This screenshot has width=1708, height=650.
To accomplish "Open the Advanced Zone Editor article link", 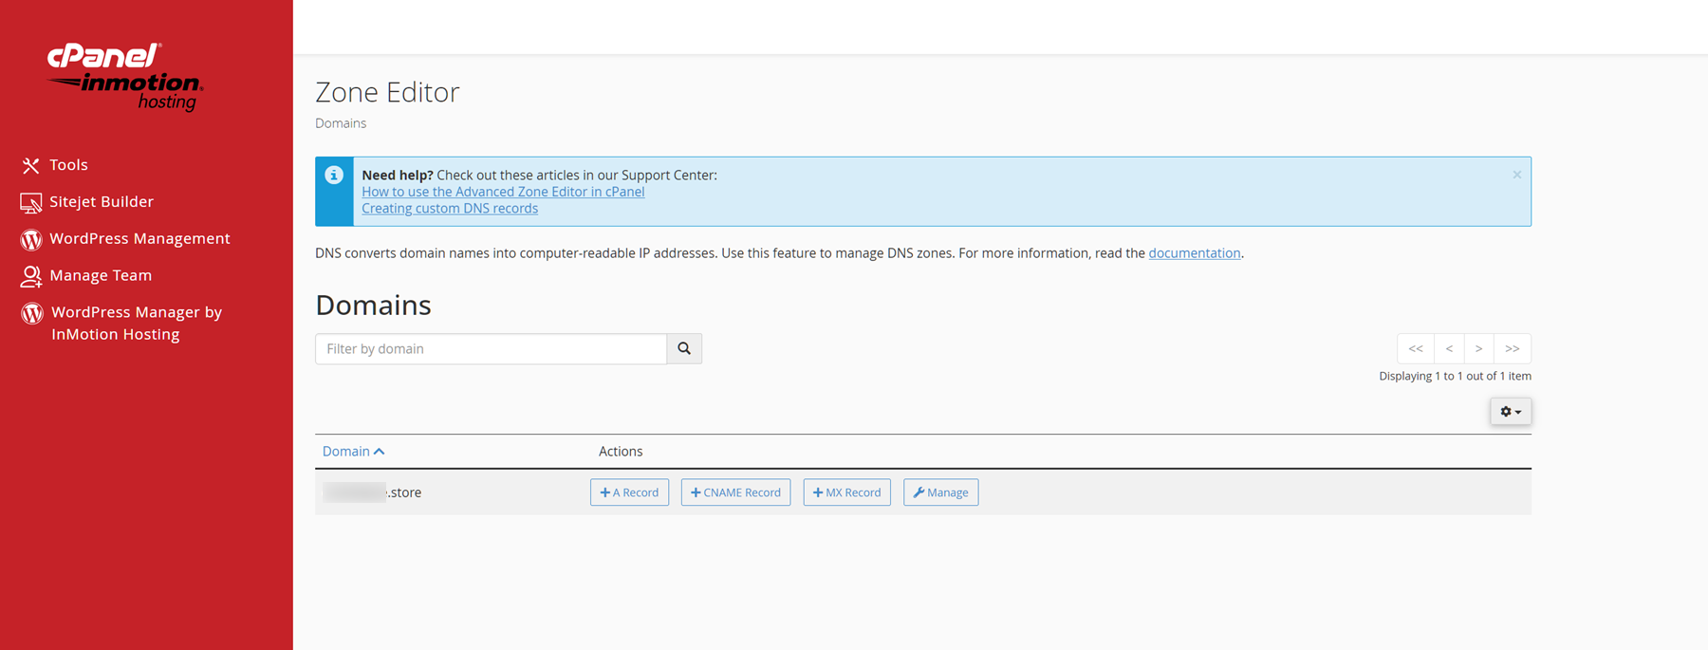I will (x=503, y=192).
